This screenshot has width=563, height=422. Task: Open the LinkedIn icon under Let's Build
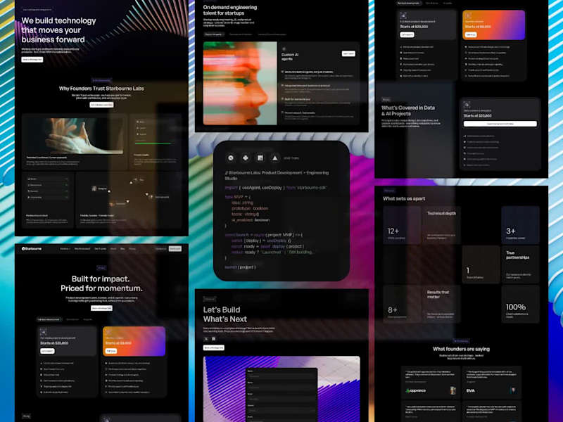(214, 339)
